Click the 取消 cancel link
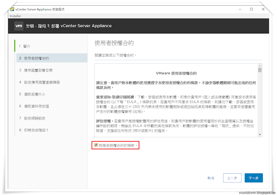The height and width of the screenshot is (195, 277). pyautogui.click(x=211, y=178)
